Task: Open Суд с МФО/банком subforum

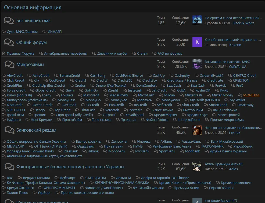Action: tap(22, 32)
